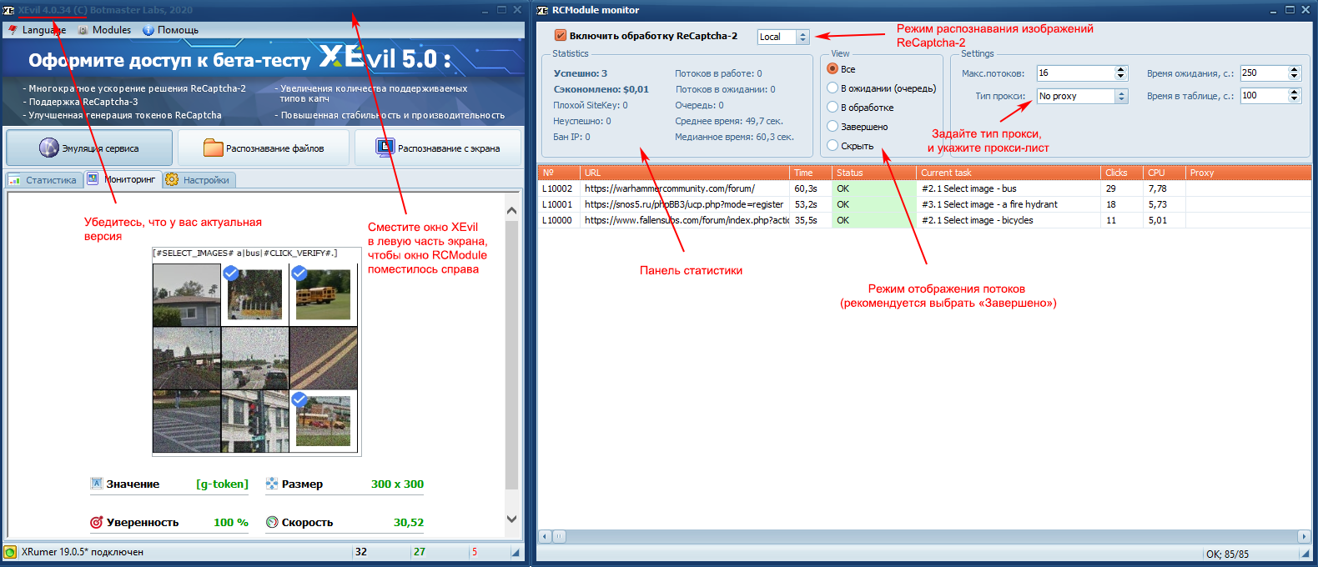Increase Макс.потоков with the up arrow
Screen dimensions: 1318x567
pyautogui.click(x=1121, y=69)
